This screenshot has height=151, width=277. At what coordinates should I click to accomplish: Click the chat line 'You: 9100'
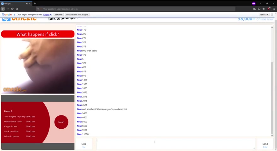click(x=82, y=130)
